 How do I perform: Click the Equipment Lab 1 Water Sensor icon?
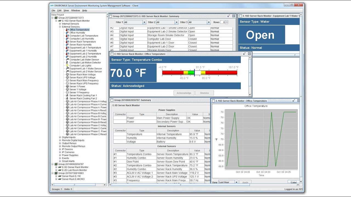pyautogui.click(x=67, y=69)
